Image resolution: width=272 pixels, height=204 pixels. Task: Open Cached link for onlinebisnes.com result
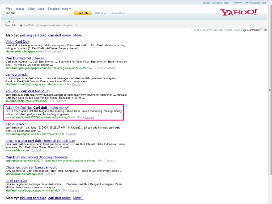109,161
